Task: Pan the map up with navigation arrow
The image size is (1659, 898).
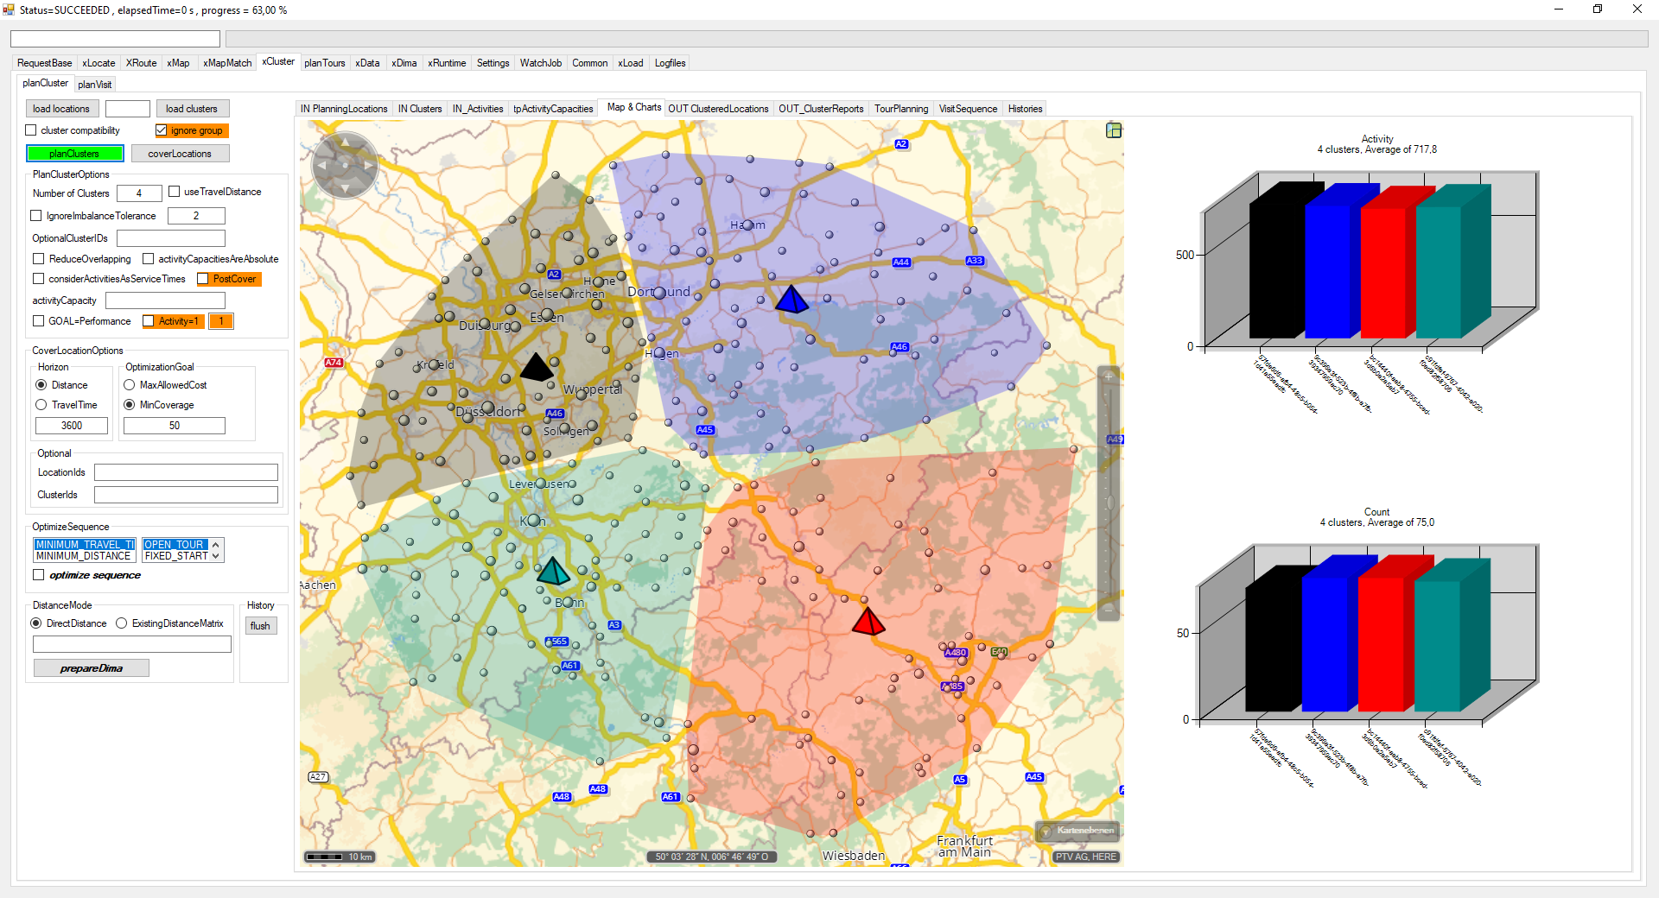Action: (x=345, y=142)
